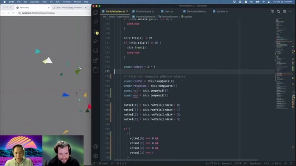
Task: Click the clipboard-shaped icon in activity bar
Action: click(x=96, y=70)
